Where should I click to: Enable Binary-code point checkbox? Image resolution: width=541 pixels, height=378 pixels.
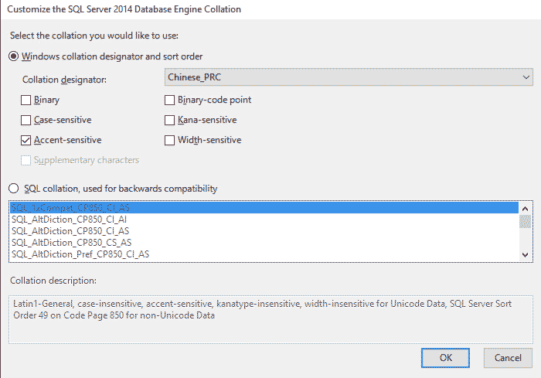(170, 100)
